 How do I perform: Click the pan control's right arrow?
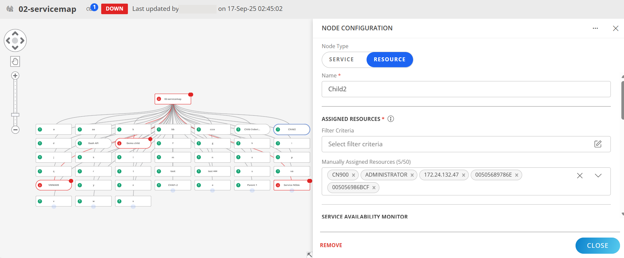tap(22, 41)
